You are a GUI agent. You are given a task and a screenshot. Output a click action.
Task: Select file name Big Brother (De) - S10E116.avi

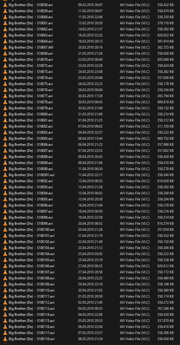pos(32,327)
